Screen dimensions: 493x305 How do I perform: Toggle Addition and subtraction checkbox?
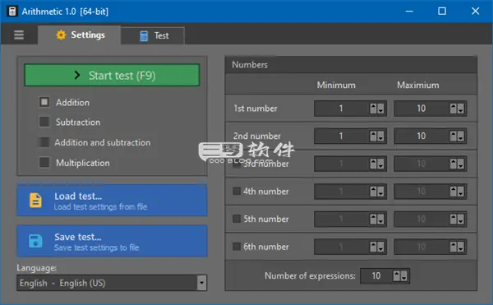tap(44, 142)
